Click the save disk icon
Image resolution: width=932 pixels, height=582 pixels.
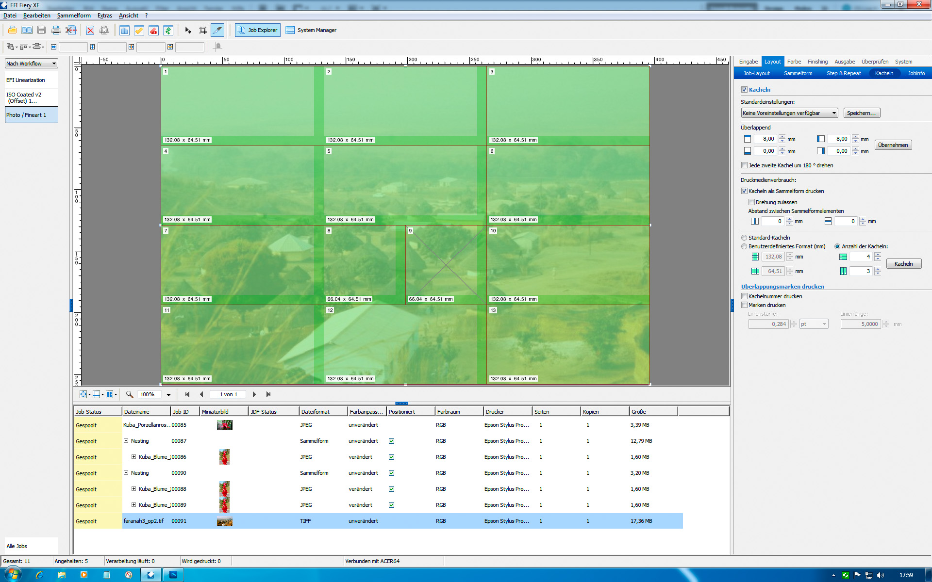coord(41,30)
